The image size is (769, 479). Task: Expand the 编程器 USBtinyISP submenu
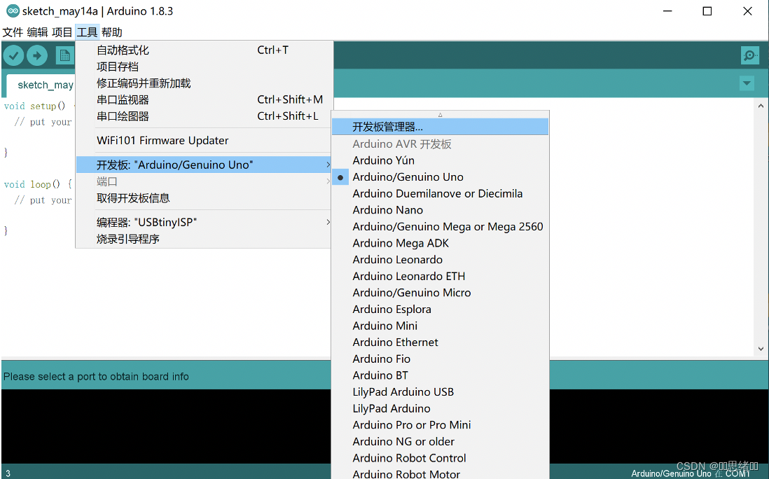click(x=204, y=223)
